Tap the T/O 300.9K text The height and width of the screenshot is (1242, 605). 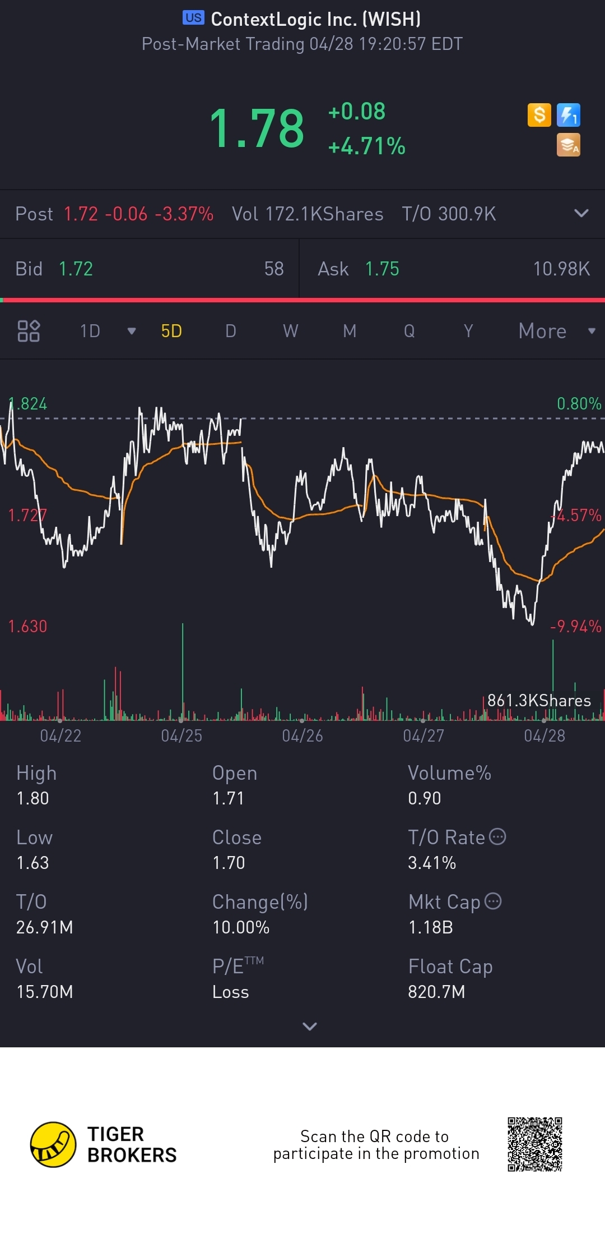pos(449,214)
